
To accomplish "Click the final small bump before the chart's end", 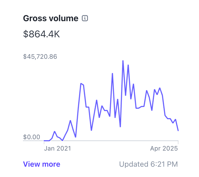I will [x=176, y=120].
